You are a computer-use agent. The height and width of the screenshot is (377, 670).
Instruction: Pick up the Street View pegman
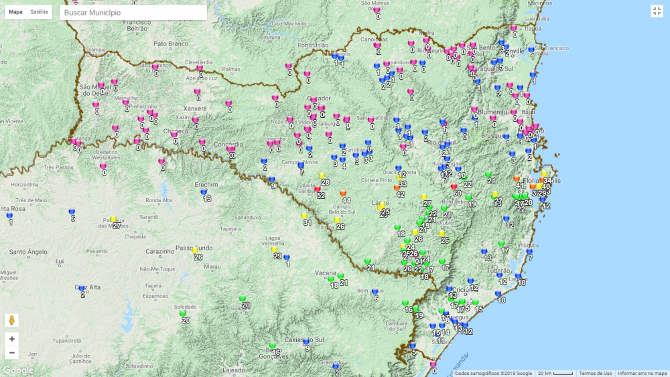(x=11, y=321)
